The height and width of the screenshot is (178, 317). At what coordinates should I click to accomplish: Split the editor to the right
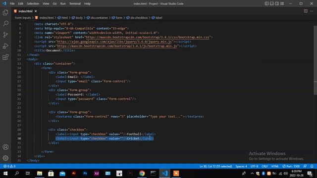click(x=306, y=11)
